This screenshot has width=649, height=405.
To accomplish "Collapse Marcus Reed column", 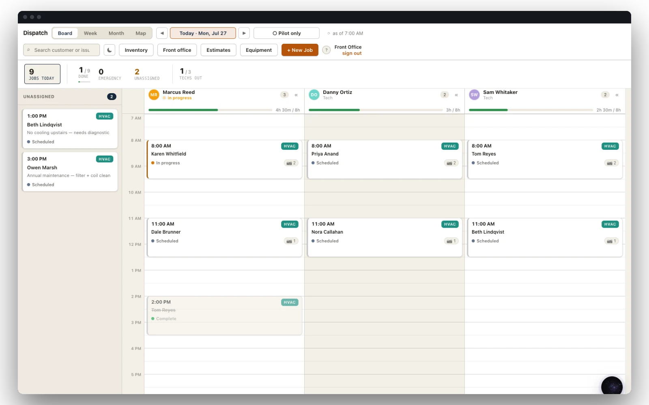I will click(296, 95).
